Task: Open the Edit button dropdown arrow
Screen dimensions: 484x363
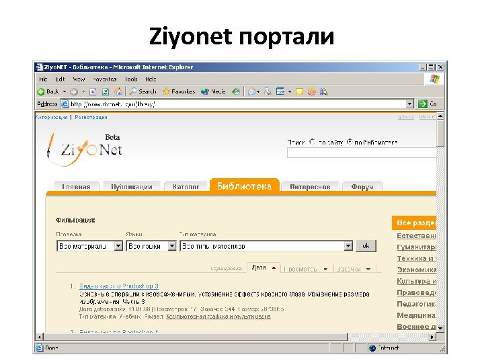Action: click(290, 91)
